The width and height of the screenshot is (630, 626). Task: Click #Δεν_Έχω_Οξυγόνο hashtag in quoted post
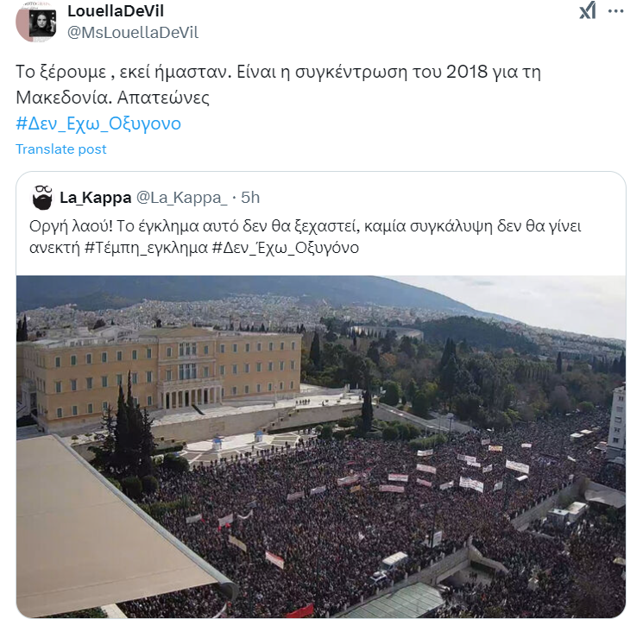[x=286, y=248]
